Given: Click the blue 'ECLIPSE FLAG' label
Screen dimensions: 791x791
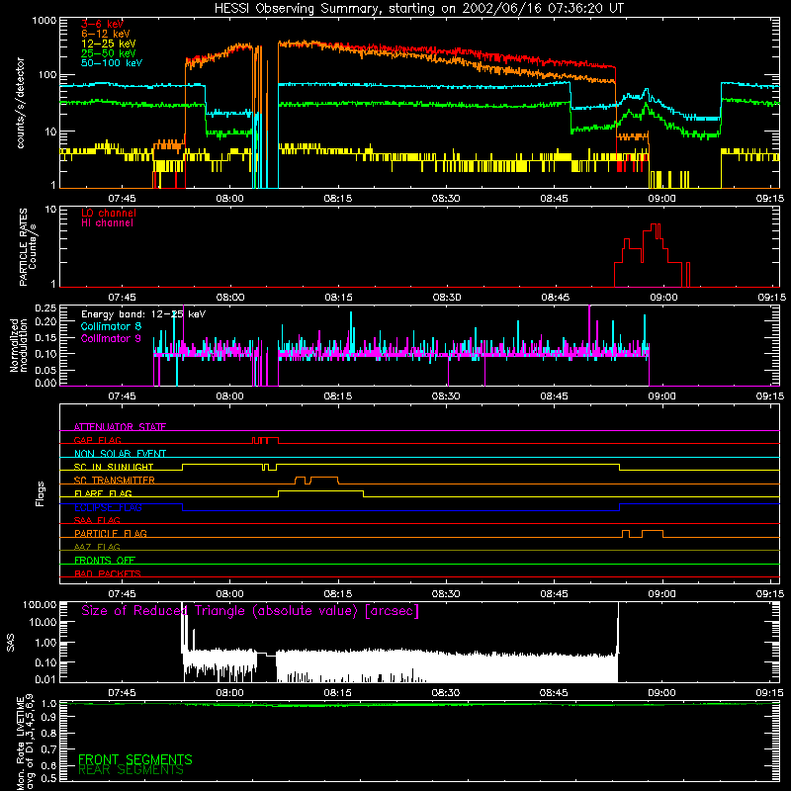Looking at the screenshot, I should coord(108,507).
